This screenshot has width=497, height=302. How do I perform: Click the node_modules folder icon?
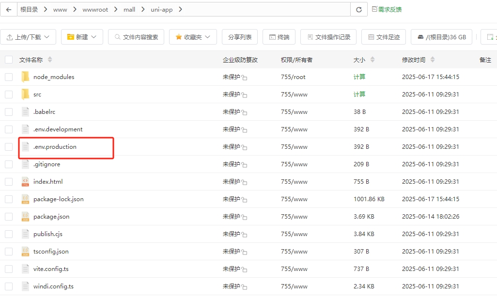coord(25,76)
